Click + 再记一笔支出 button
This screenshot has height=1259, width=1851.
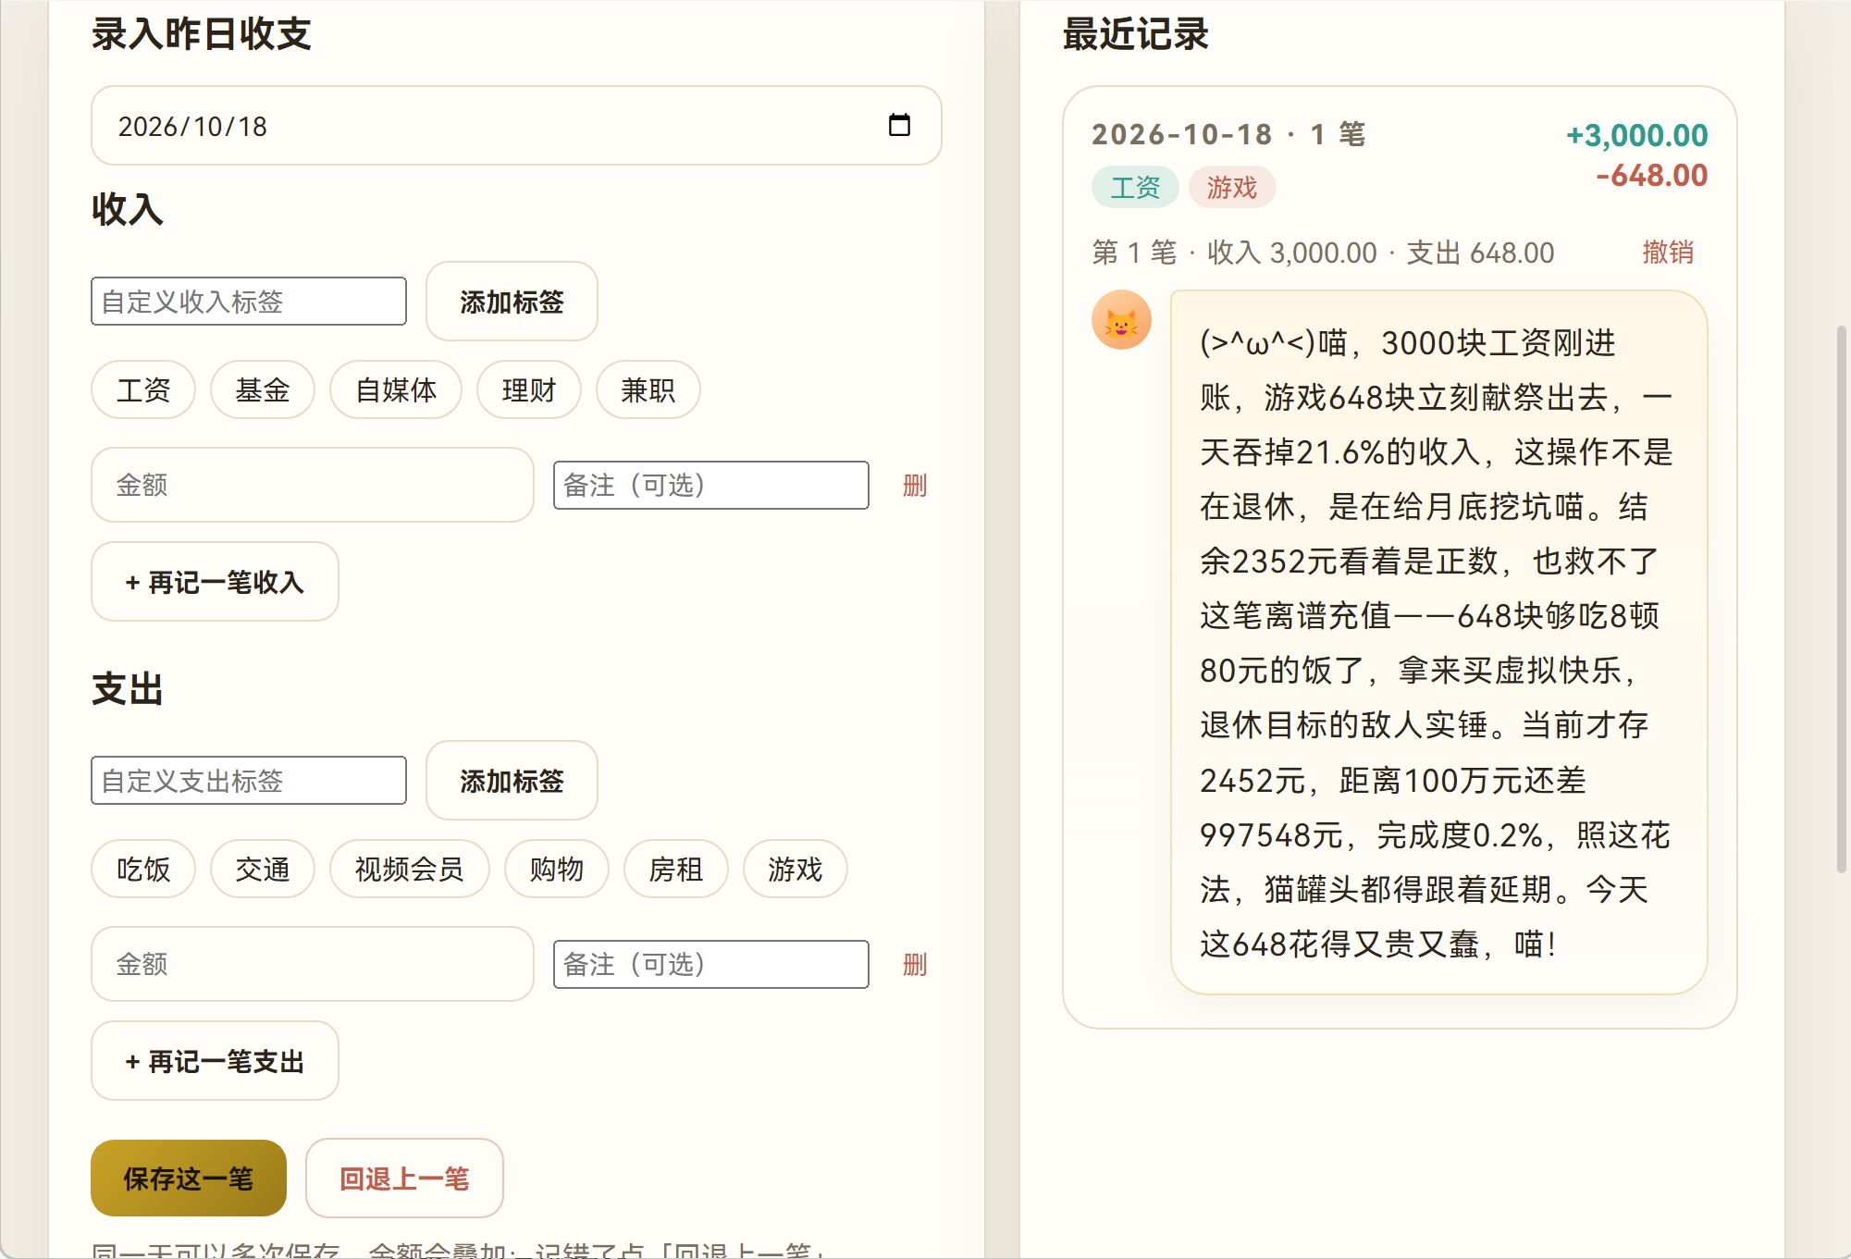point(215,1061)
